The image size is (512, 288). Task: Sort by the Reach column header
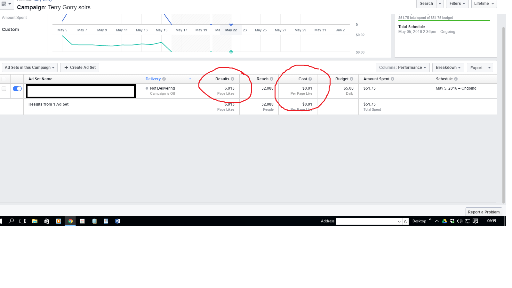262,79
